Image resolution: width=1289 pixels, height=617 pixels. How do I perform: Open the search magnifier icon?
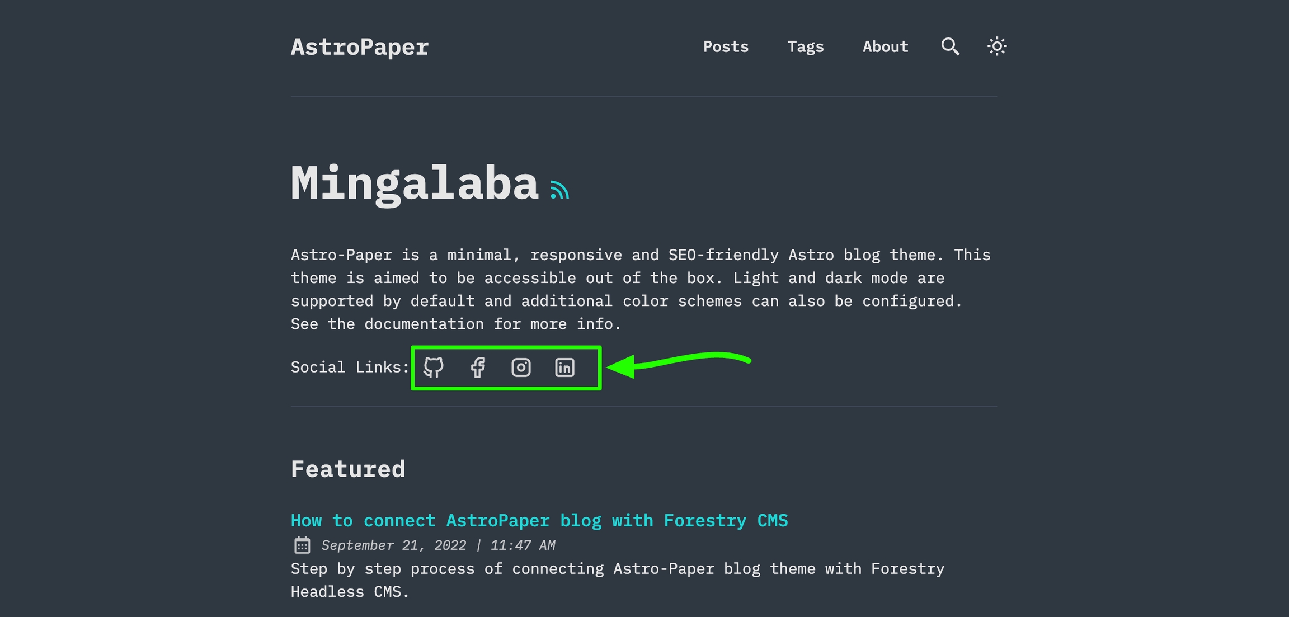click(x=950, y=46)
